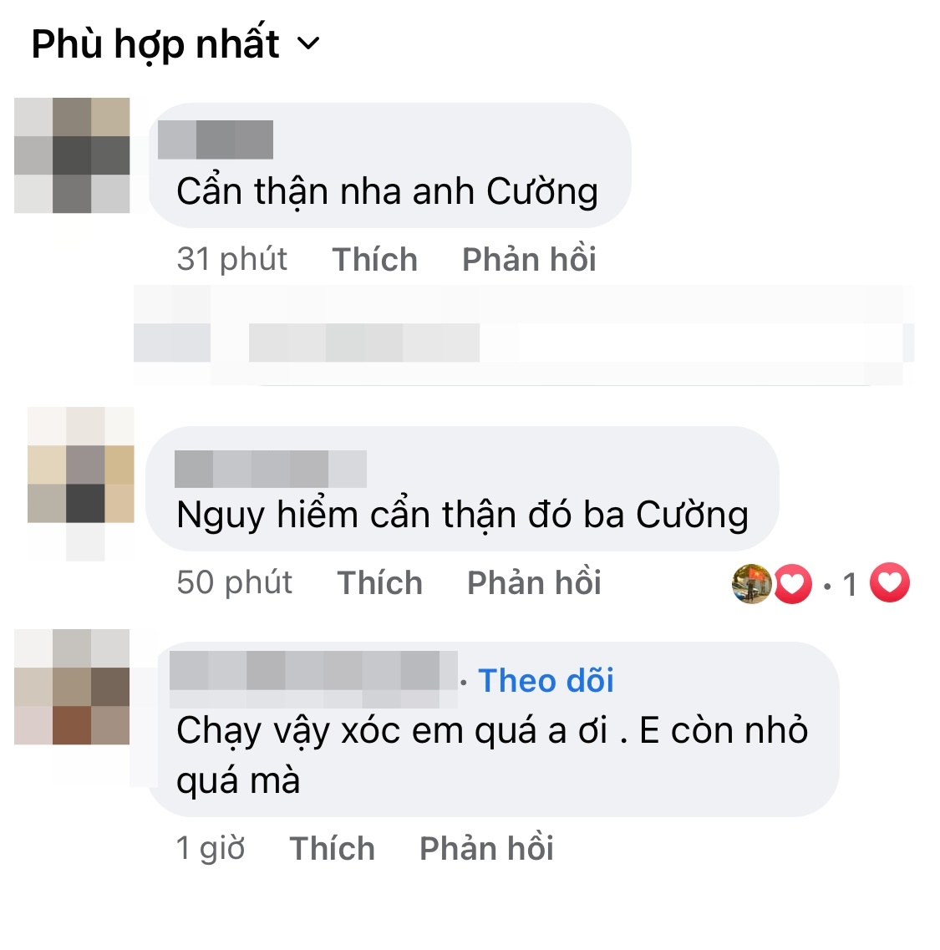The image size is (940, 950).
Task: Click 'Theo dõi' to follow the third commenter
Action: (x=546, y=680)
